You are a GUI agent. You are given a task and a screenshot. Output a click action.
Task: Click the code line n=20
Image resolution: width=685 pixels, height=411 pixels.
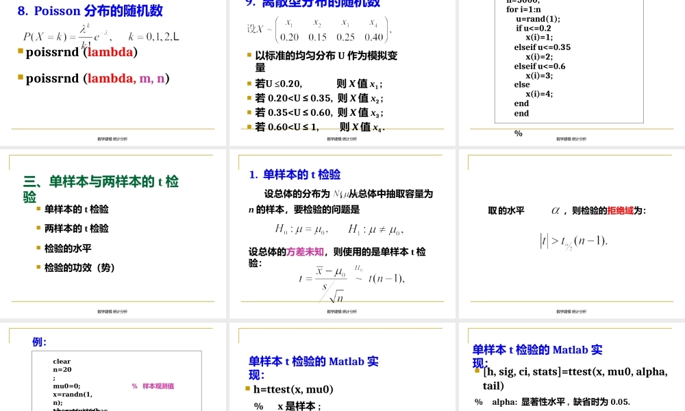click(62, 369)
